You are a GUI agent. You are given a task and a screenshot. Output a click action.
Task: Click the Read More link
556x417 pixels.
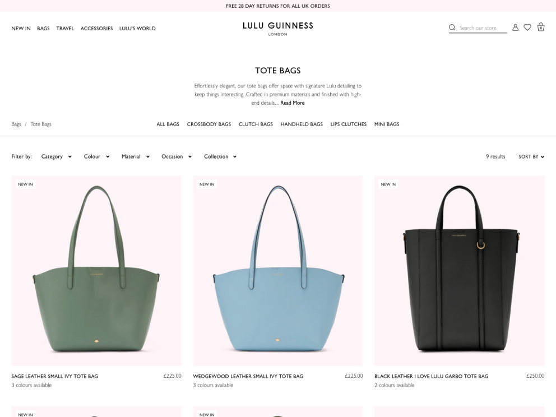pyautogui.click(x=292, y=103)
